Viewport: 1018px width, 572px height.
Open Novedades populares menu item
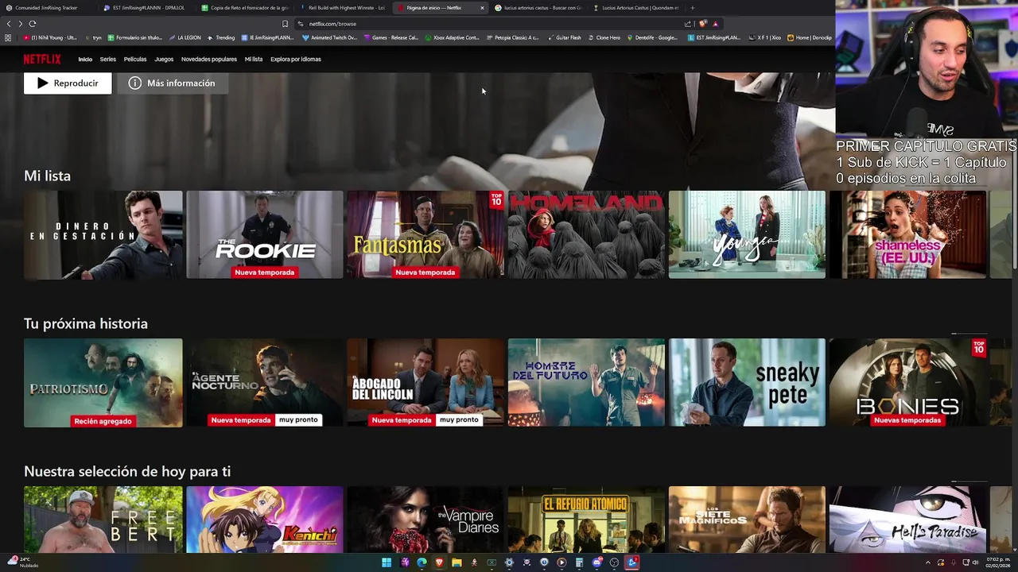click(x=209, y=59)
